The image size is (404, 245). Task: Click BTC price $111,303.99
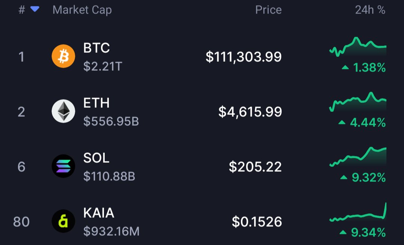244,57
